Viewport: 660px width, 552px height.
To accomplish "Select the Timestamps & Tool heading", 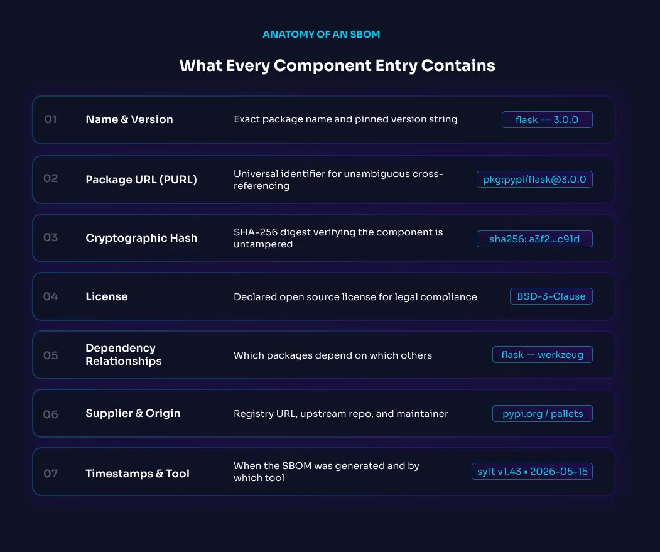I will pyautogui.click(x=138, y=474).
